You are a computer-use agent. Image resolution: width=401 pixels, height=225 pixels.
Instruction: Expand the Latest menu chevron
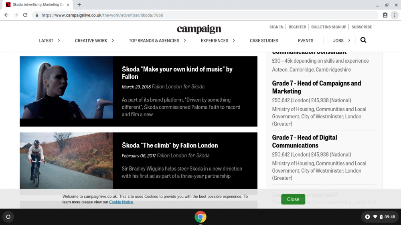[59, 40]
